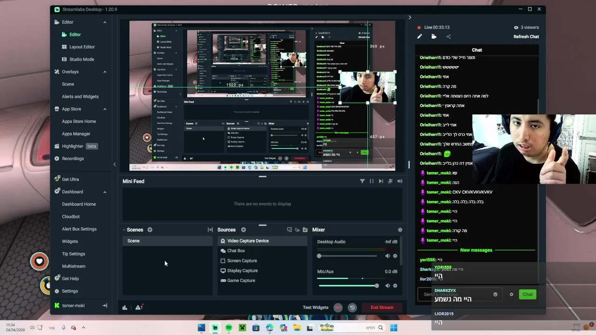Image resolution: width=596 pixels, height=335 pixels.
Task: Toggle the REC recording button
Action: [338, 308]
